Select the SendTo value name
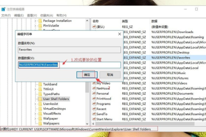Screen dimensions: 206x137 pos(102,114)
